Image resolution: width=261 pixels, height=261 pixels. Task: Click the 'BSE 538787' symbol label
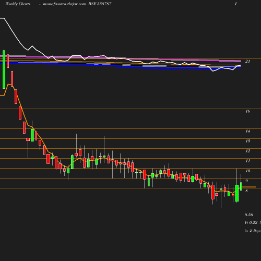(x=100, y=4)
